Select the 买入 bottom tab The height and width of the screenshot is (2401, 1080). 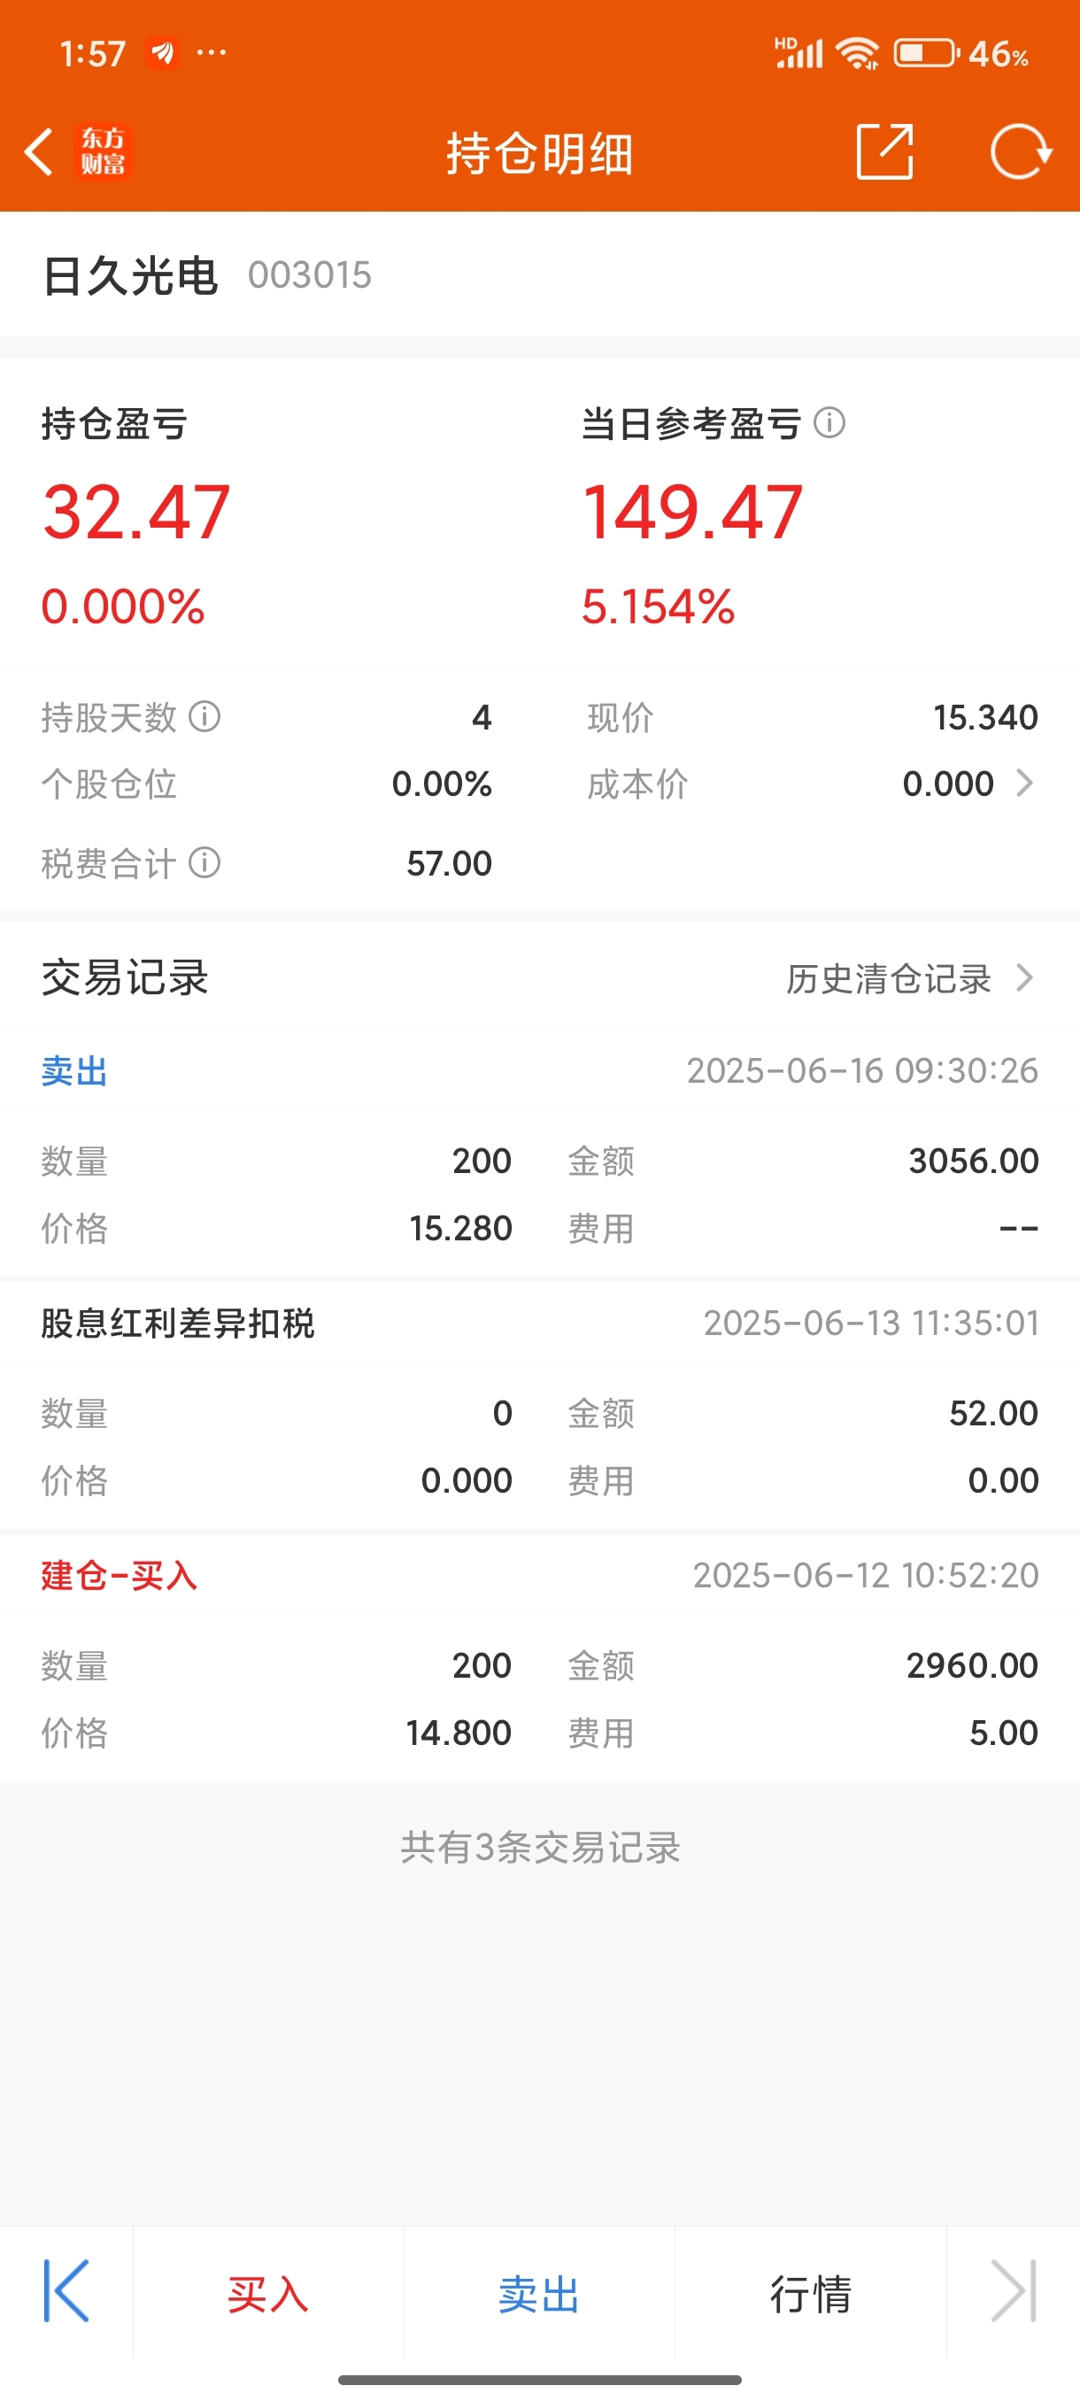tap(268, 2293)
